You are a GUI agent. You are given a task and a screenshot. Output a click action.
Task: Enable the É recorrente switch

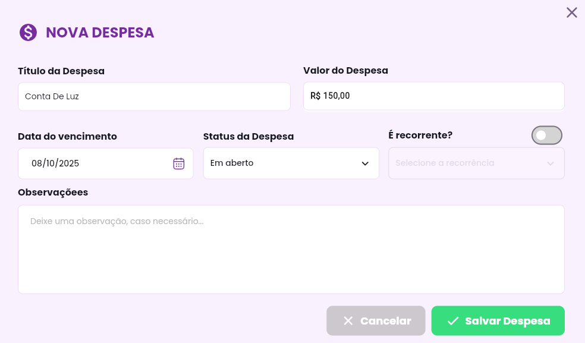tap(546, 136)
